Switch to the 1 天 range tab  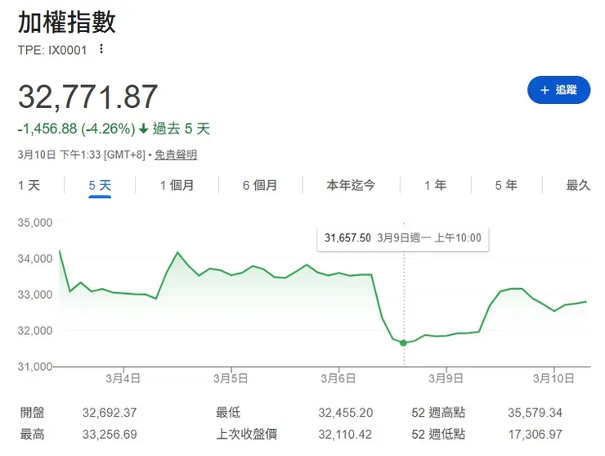29,185
